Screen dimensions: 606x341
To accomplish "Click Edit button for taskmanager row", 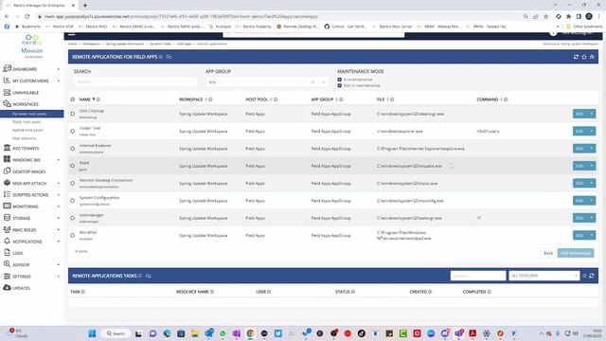I will click(x=579, y=218).
